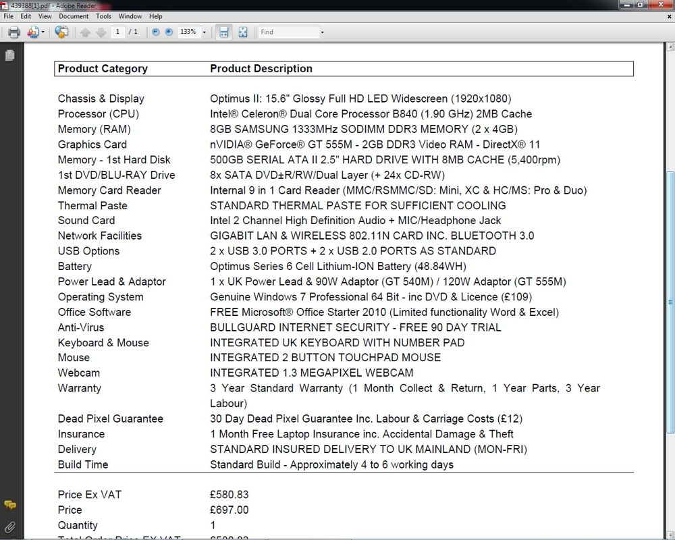Click the 'Product Description' header text

(261, 68)
